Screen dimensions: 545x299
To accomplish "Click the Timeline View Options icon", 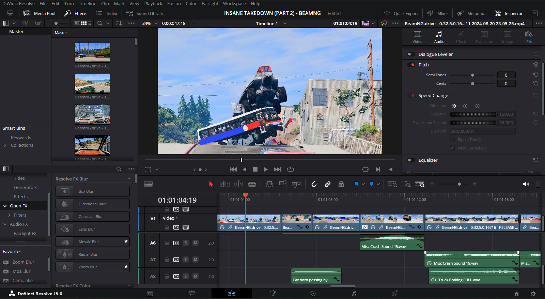I will 148,184.
